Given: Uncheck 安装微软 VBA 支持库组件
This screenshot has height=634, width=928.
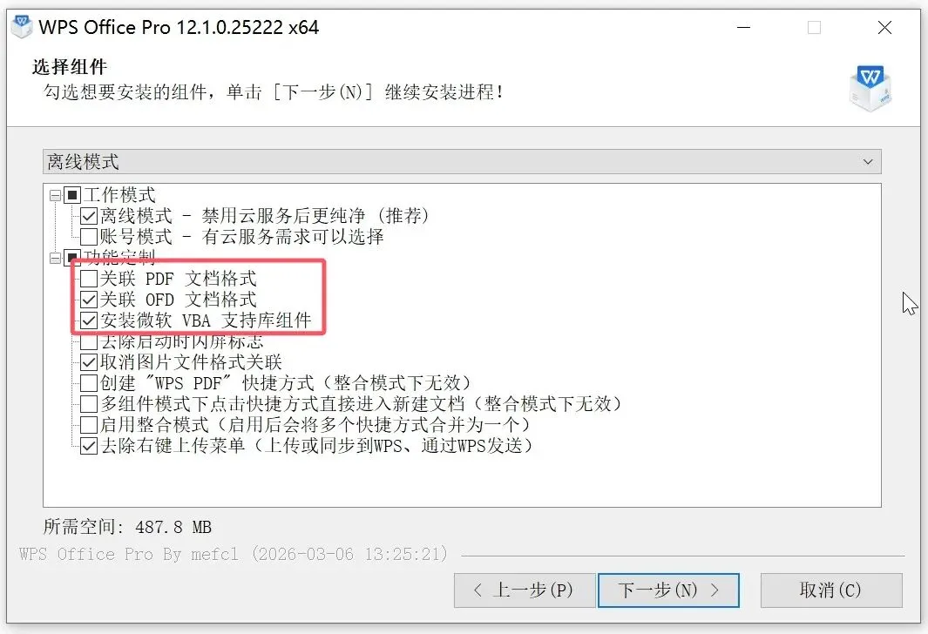Looking at the screenshot, I should 89,320.
